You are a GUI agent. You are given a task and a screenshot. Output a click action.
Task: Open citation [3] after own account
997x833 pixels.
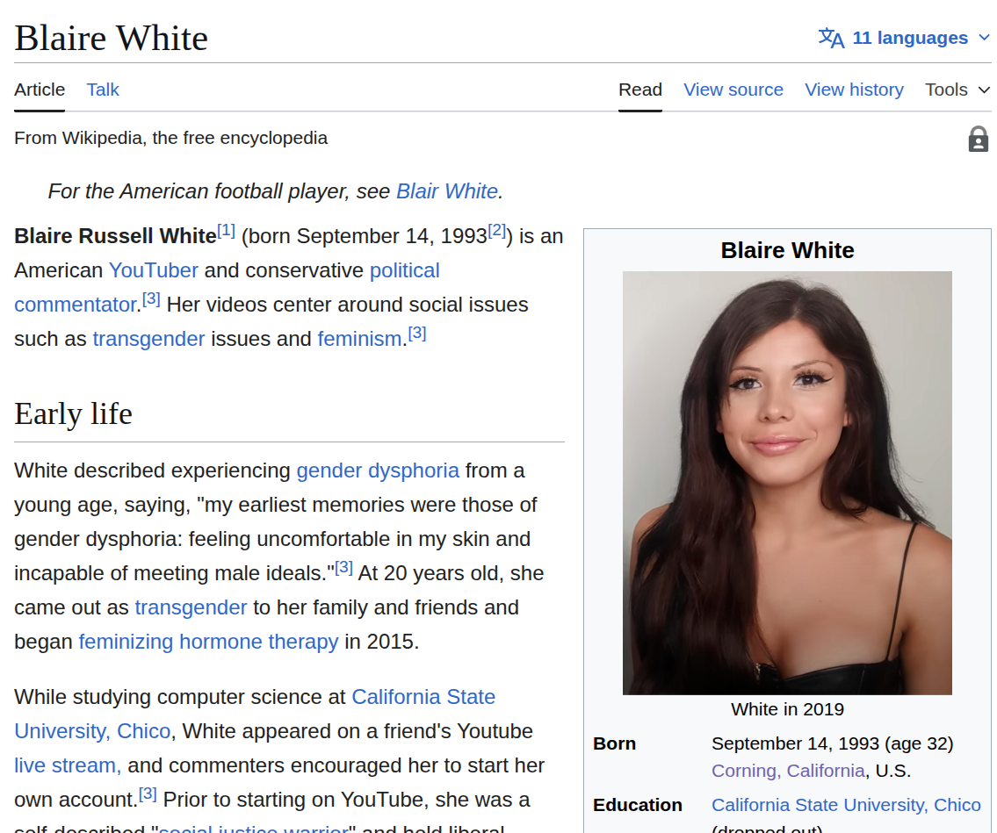click(x=148, y=794)
